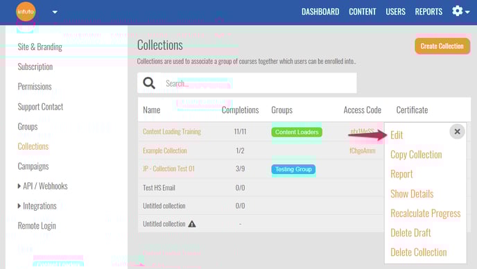Open the settings gear menu

(460, 11)
